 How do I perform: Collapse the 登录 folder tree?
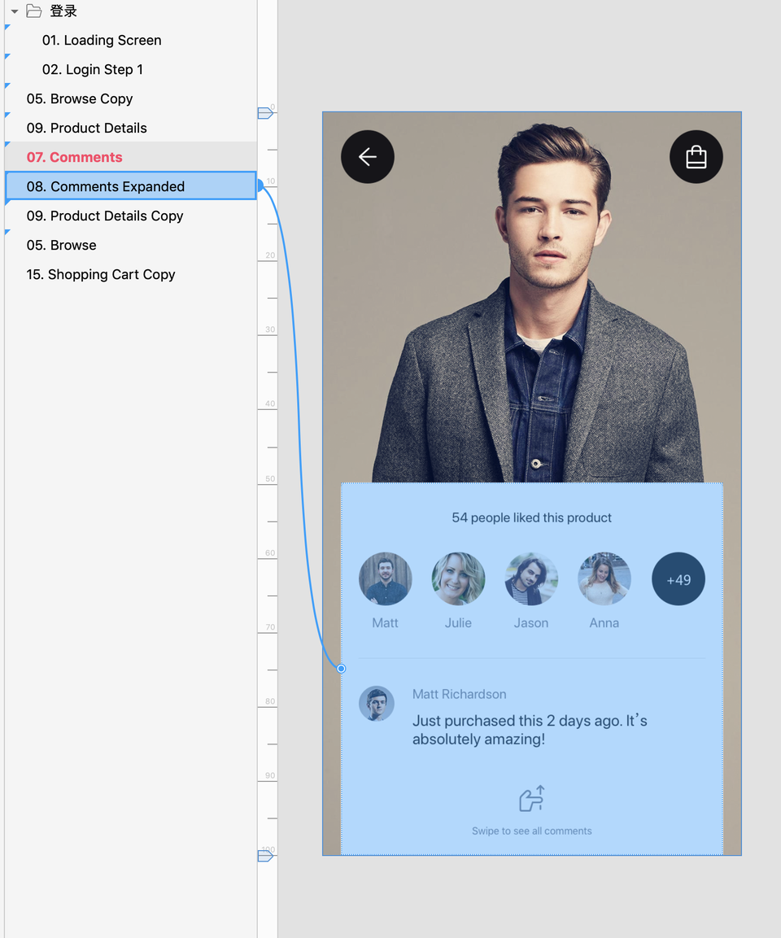(x=15, y=11)
